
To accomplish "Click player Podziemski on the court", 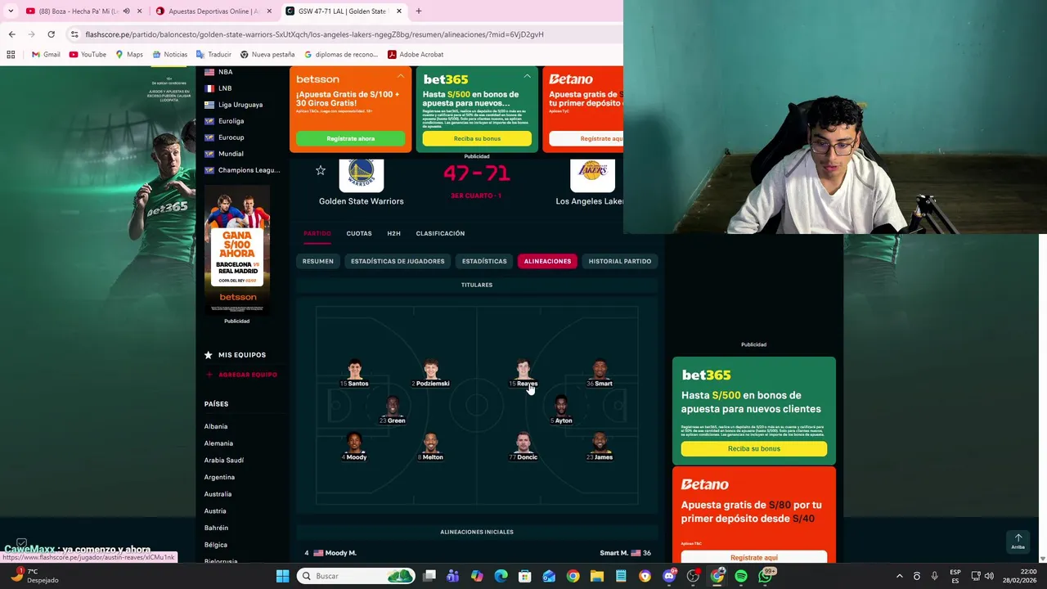I will [431, 373].
